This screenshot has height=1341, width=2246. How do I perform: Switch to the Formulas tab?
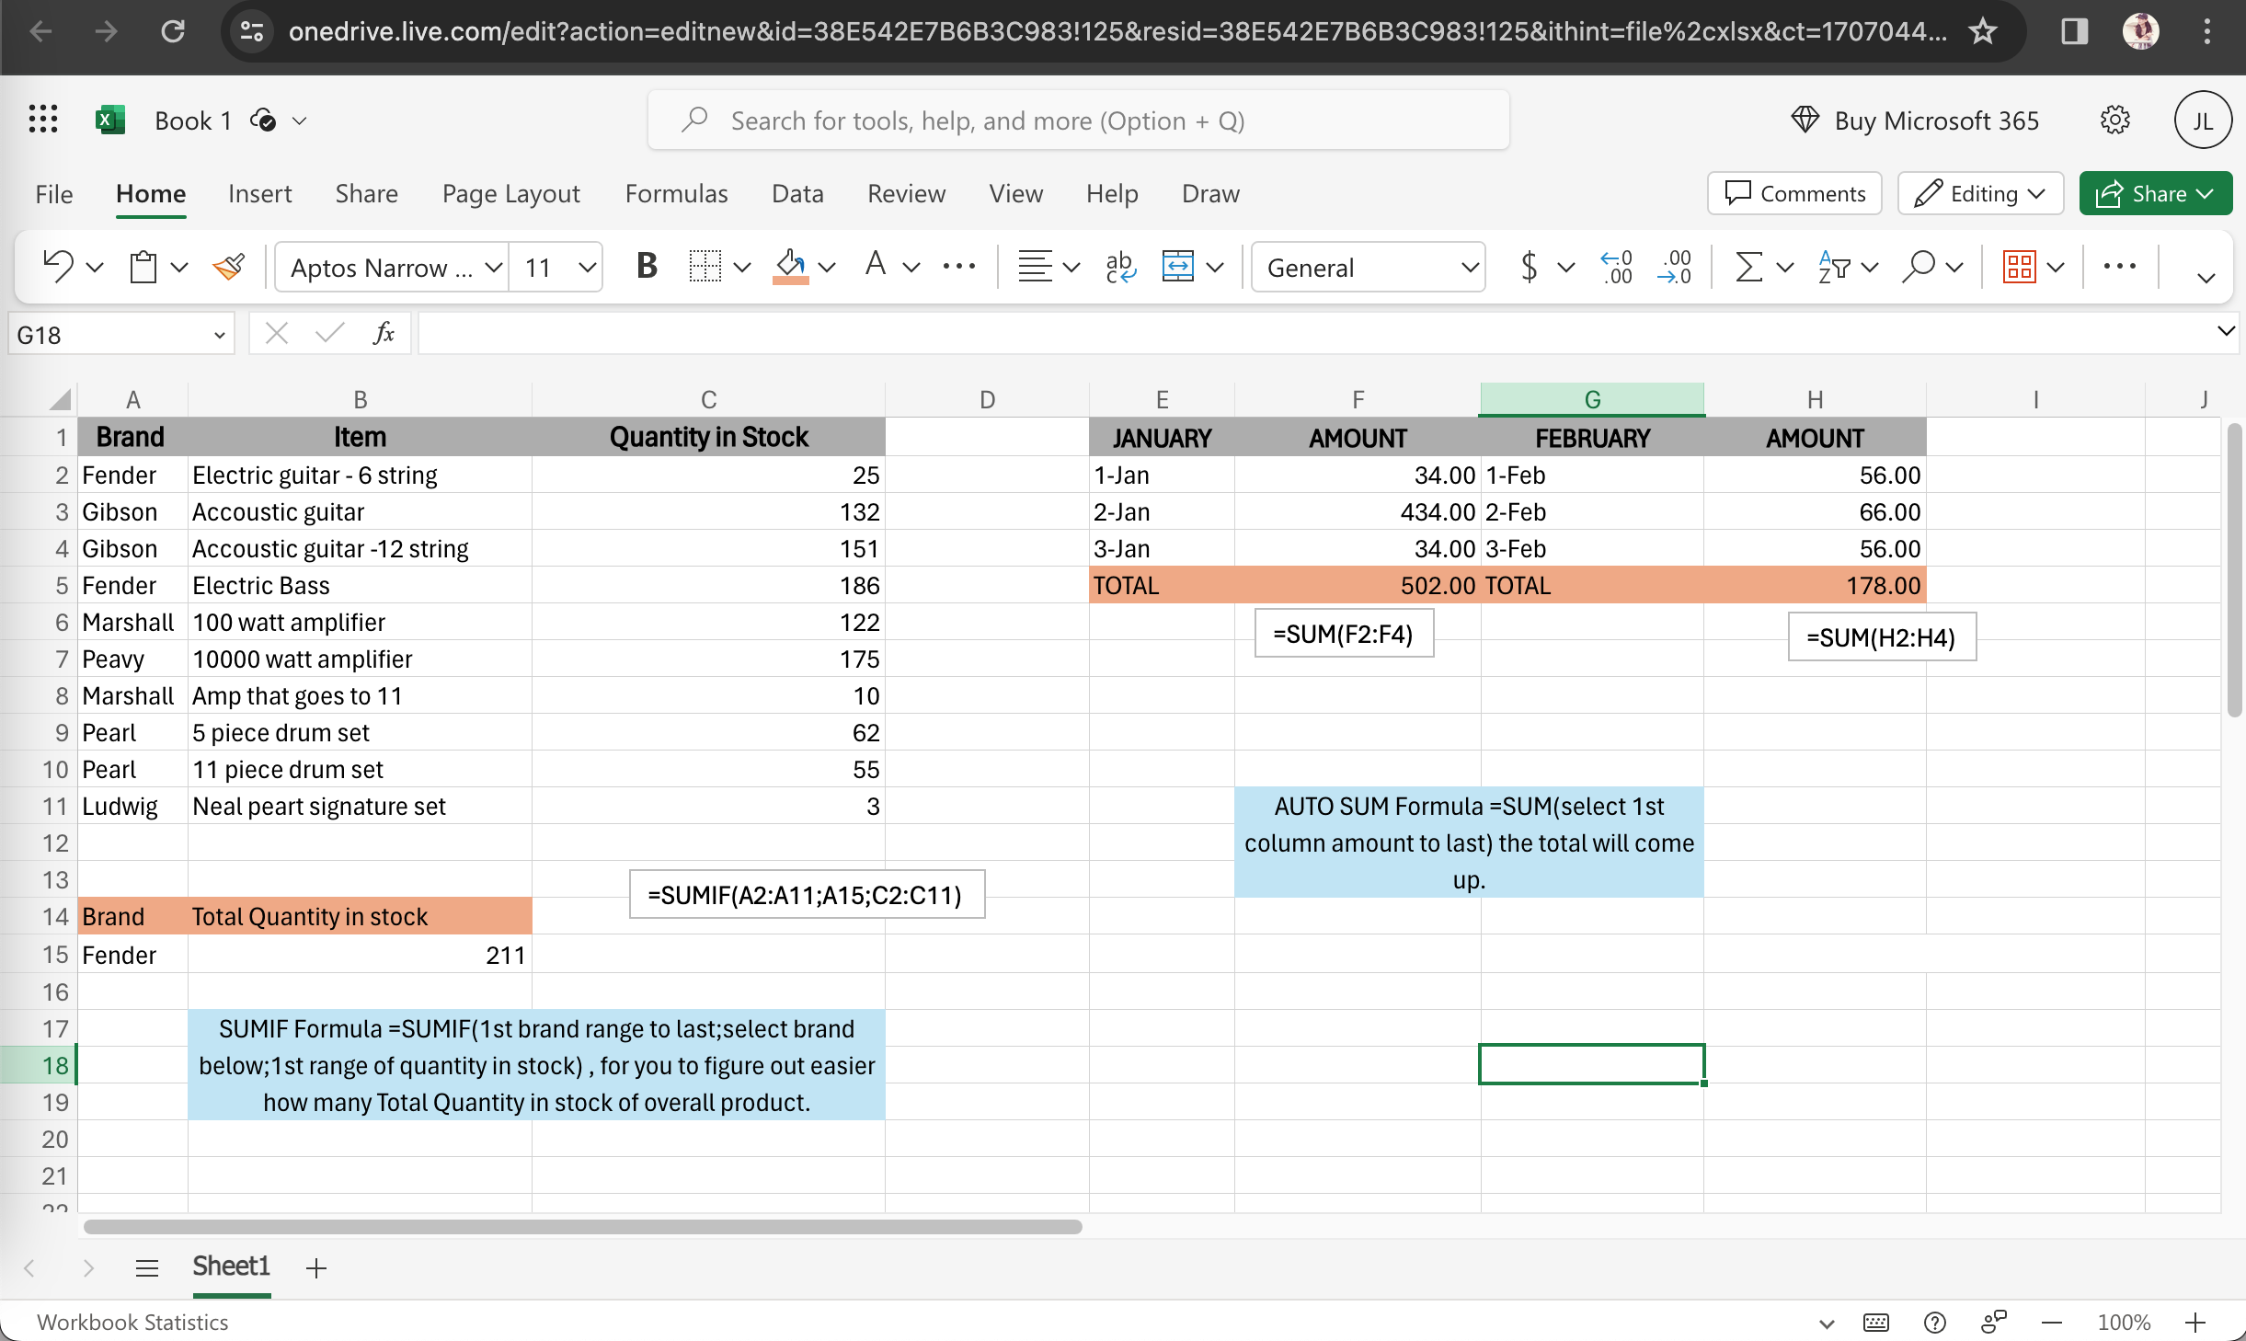click(x=676, y=193)
